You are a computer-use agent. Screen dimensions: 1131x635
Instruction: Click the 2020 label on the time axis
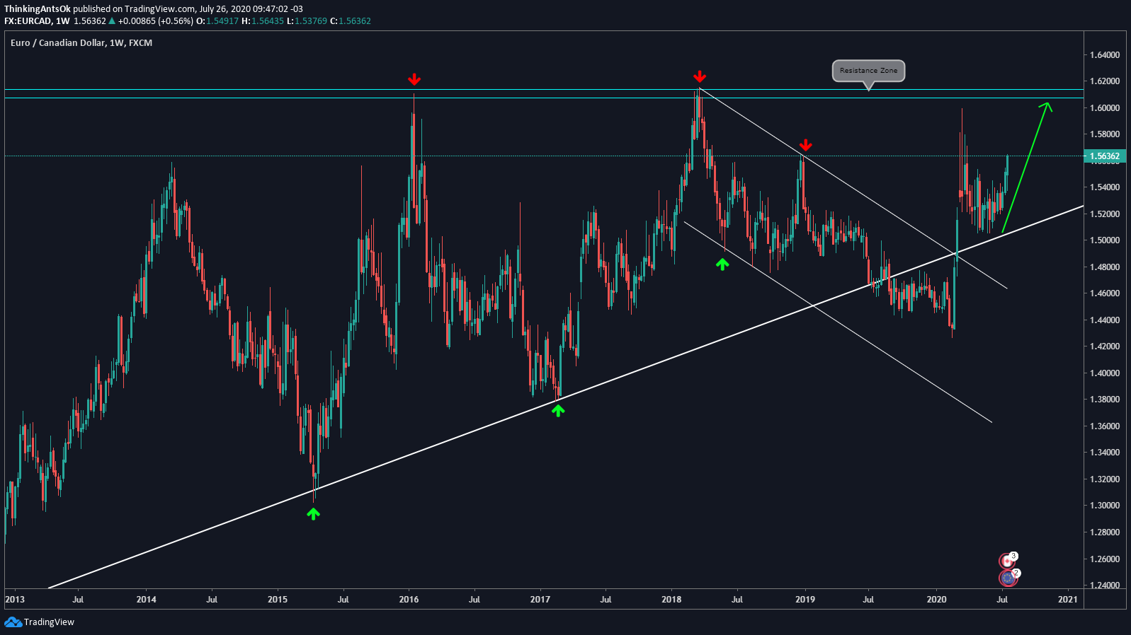pyautogui.click(x=937, y=600)
